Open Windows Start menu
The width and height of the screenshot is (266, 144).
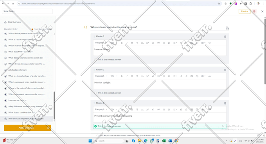[90, 141]
